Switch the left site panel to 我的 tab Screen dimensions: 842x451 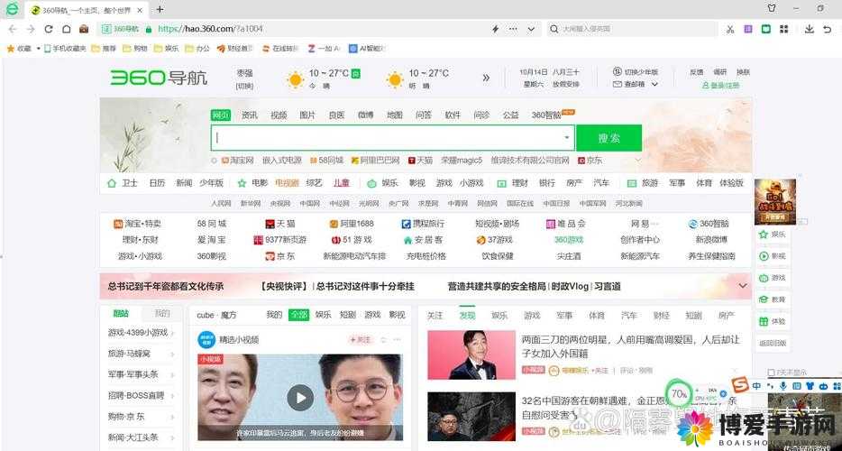162,314
